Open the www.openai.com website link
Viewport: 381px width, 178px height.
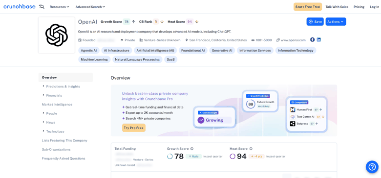click(x=293, y=40)
